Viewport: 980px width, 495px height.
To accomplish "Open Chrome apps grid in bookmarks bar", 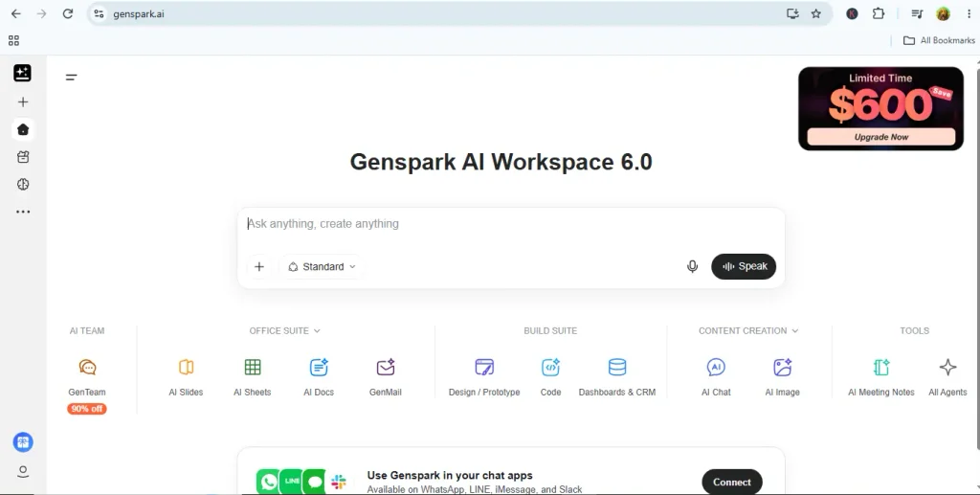I will click(x=13, y=40).
